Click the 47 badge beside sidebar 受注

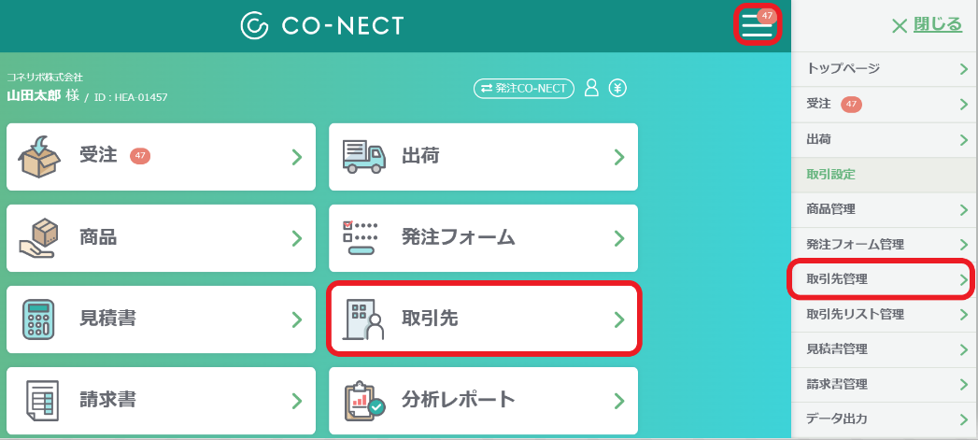[x=851, y=104]
